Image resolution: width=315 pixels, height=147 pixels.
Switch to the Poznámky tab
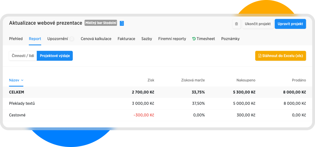[230, 39]
